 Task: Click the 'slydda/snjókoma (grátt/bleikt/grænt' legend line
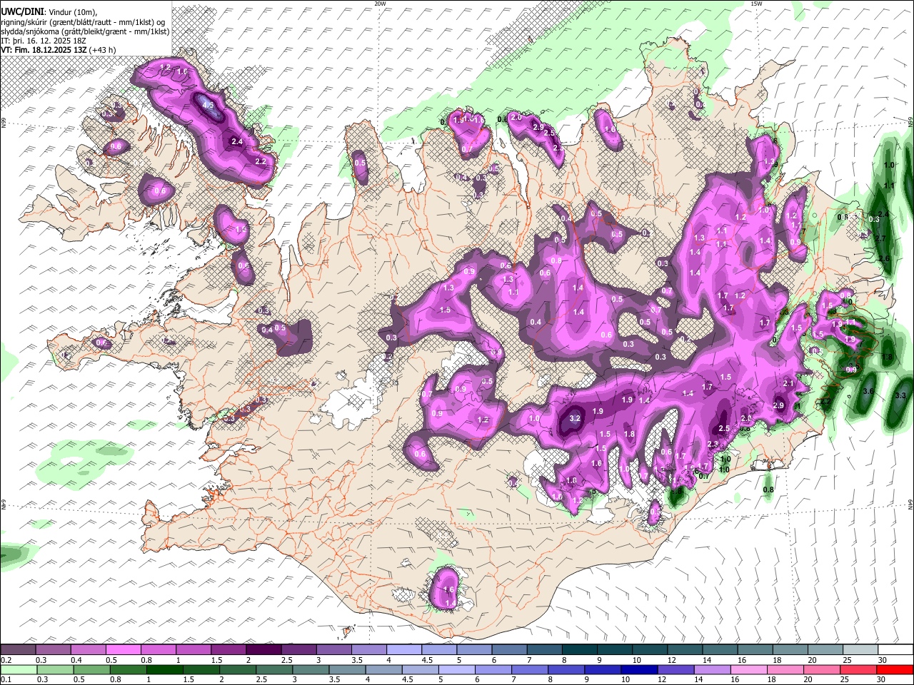click(x=85, y=31)
